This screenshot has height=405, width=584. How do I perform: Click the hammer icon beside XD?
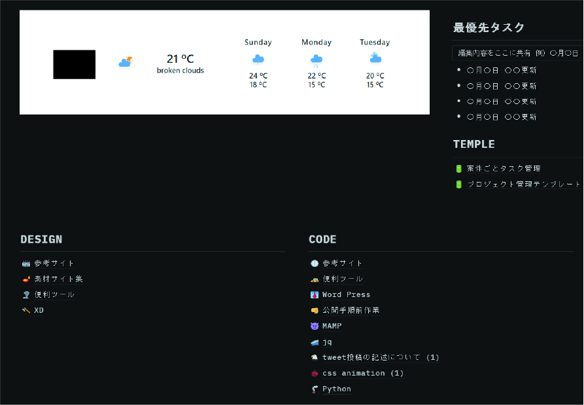[x=26, y=311]
